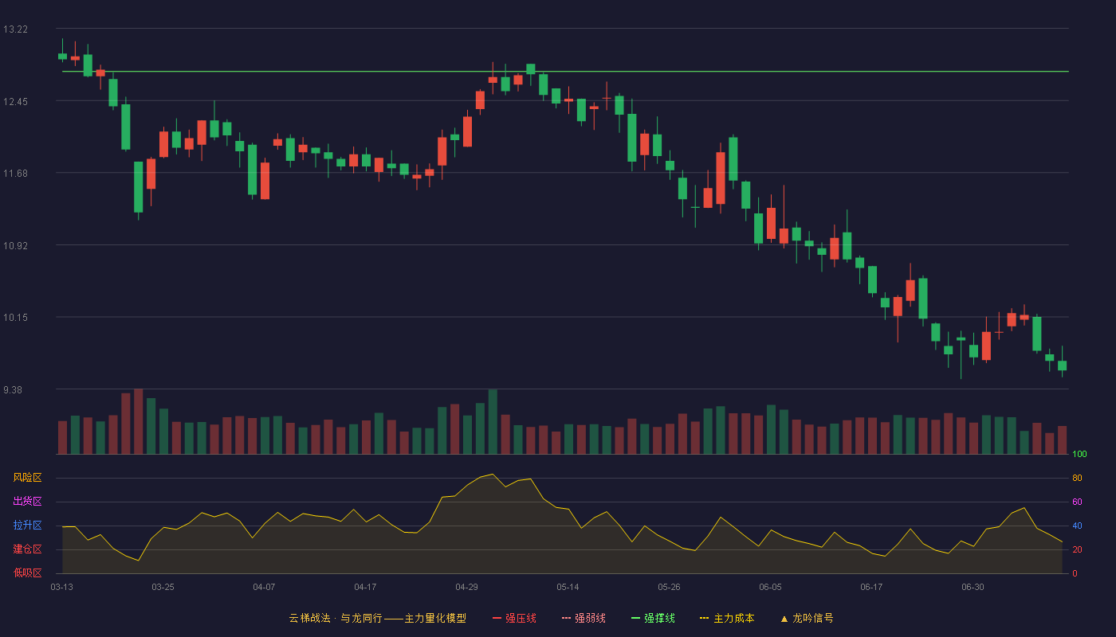Image resolution: width=1116 pixels, height=637 pixels.
Task: Click the 04-29 date label
Action: tap(466, 587)
